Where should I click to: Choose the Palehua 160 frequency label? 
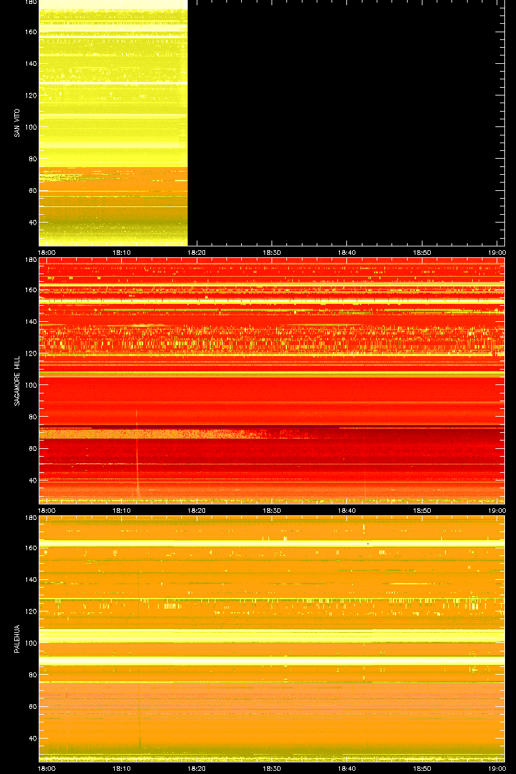coord(30,548)
